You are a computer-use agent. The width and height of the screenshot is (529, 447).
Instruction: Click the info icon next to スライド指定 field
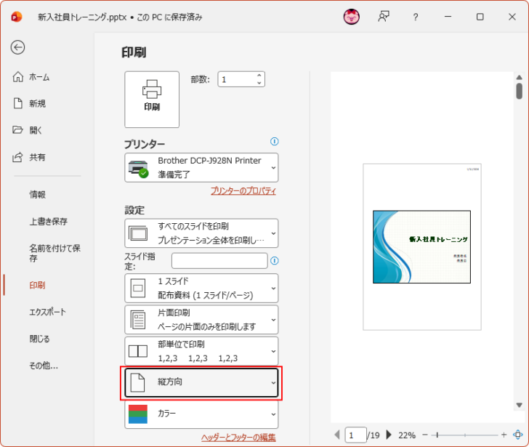pos(275,261)
